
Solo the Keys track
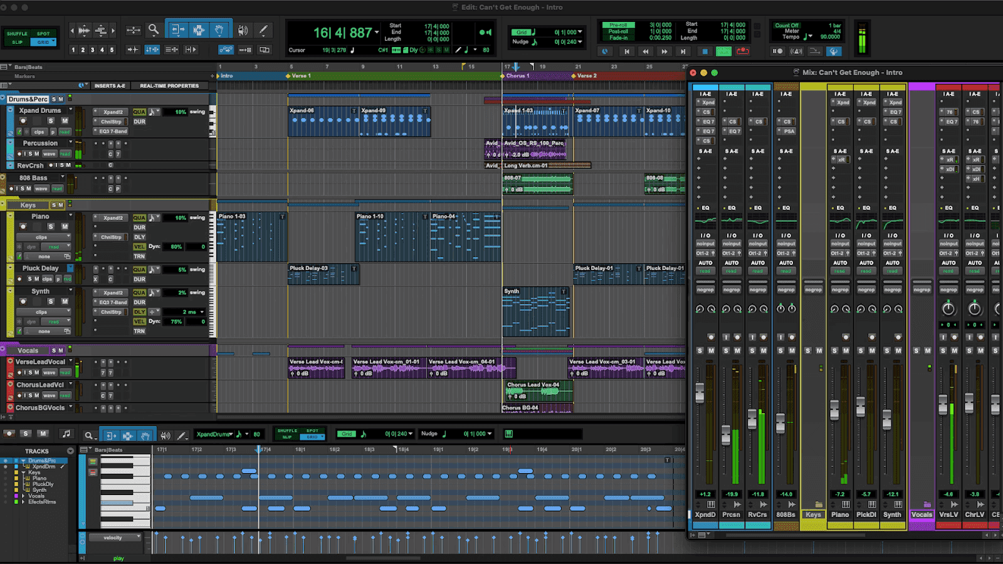pos(54,205)
